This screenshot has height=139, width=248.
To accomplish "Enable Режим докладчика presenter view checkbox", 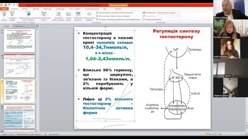I will pyautogui.click(x=144, y=20).
